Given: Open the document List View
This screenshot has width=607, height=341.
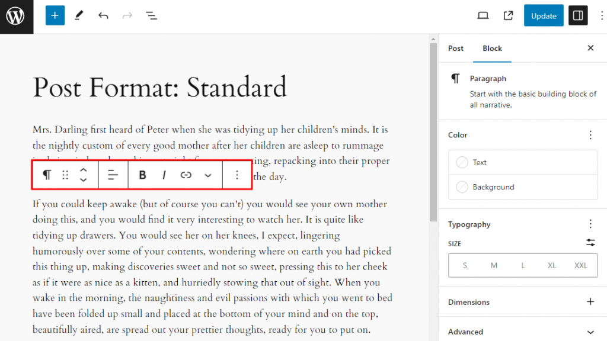Looking at the screenshot, I should pyautogui.click(x=151, y=15).
